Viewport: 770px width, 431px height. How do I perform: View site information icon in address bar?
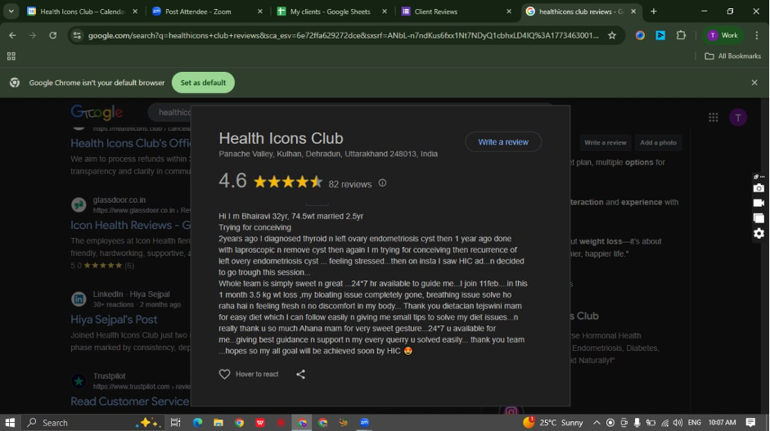pyautogui.click(x=77, y=35)
